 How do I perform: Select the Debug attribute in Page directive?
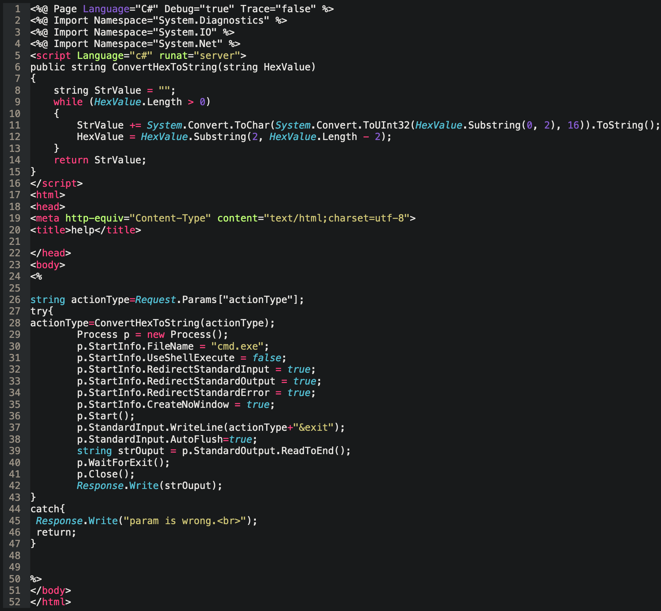tap(200, 9)
